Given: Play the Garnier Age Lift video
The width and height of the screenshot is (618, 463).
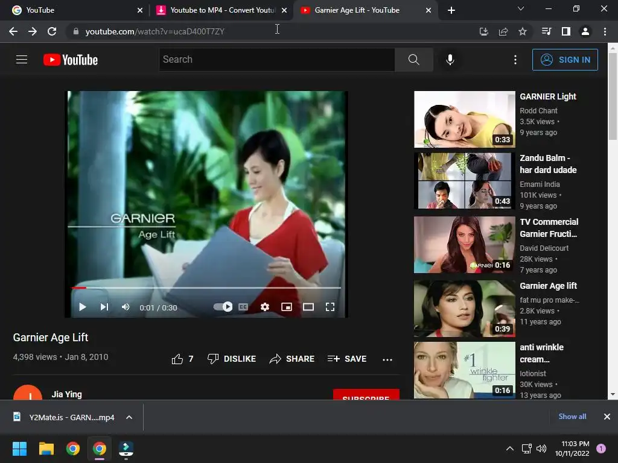Looking at the screenshot, I should point(82,307).
